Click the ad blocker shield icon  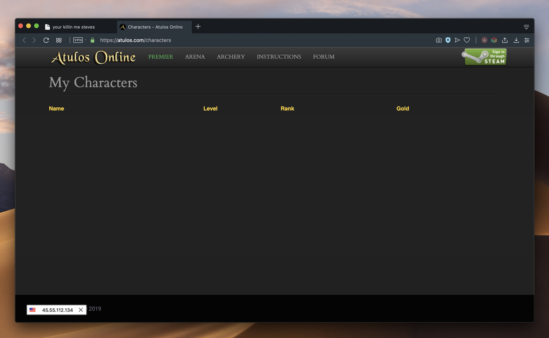click(x=448, y=40)
